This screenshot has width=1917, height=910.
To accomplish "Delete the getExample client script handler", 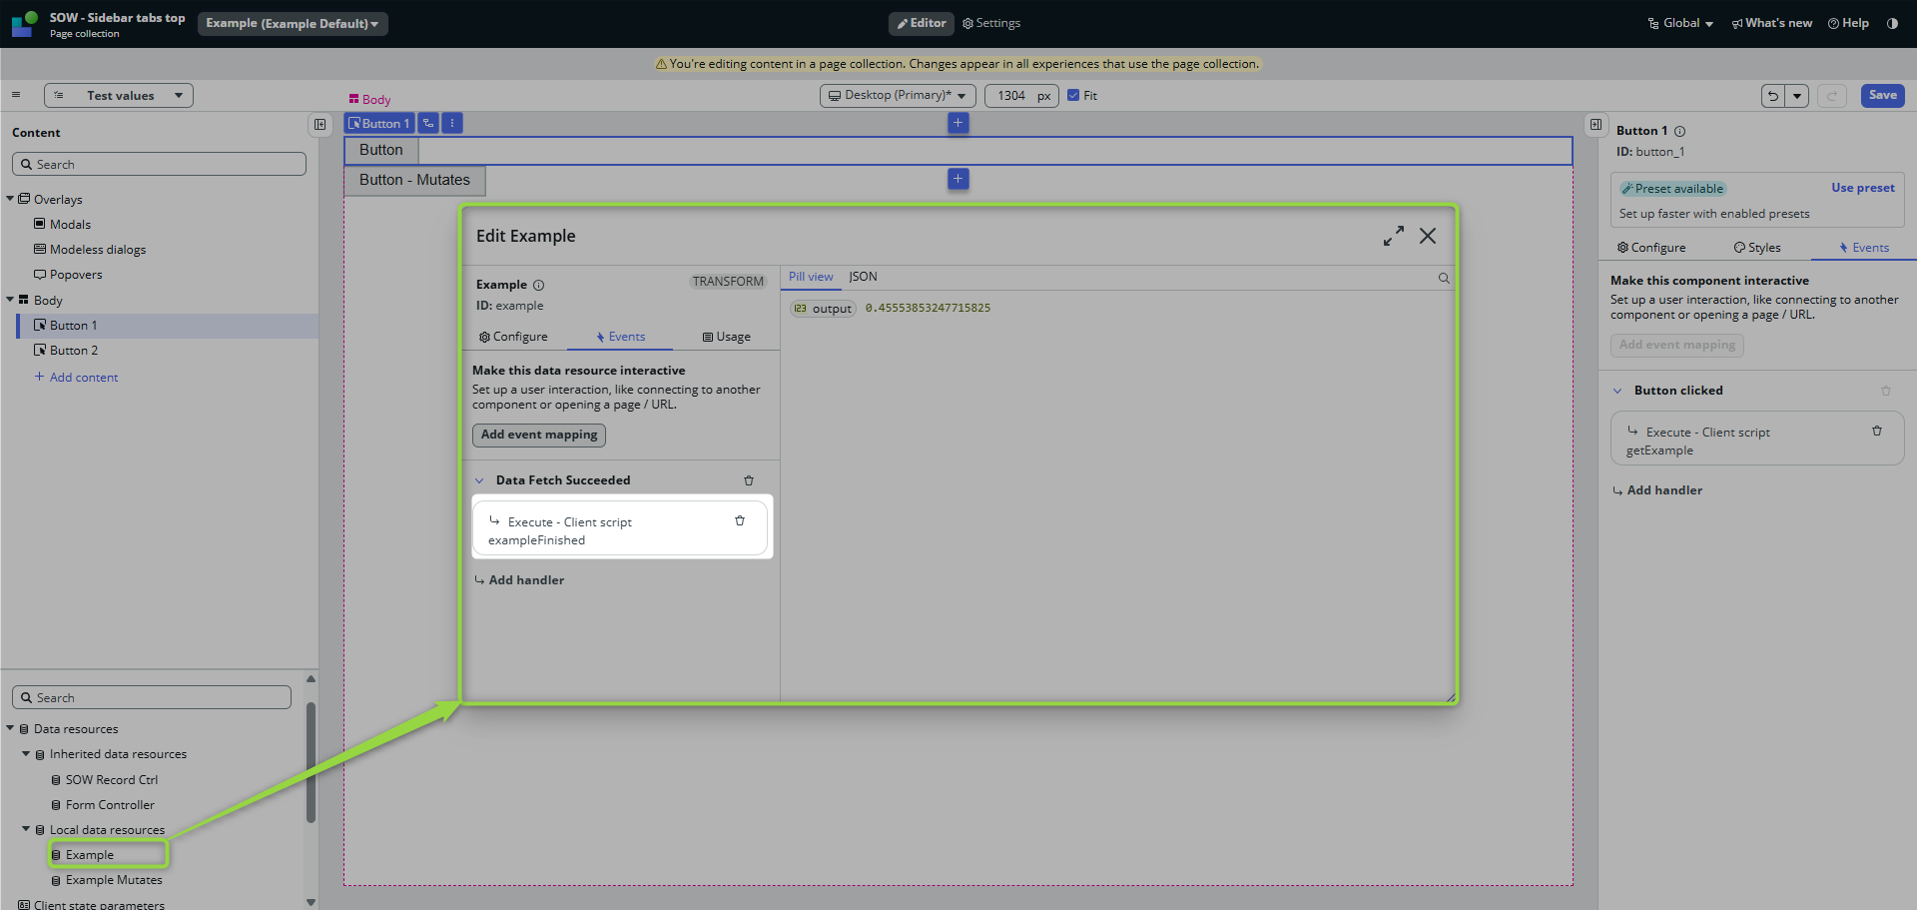I will coord(1877,432).
